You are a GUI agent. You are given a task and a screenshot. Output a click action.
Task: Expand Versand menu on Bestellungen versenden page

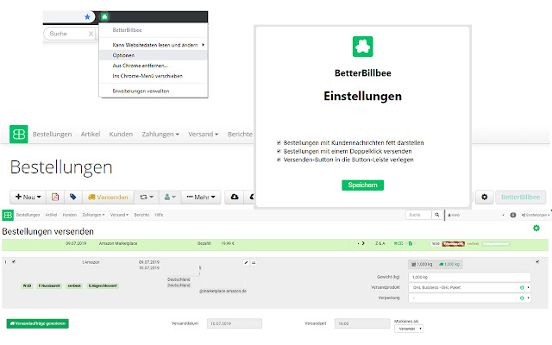[x=119, y=215]
